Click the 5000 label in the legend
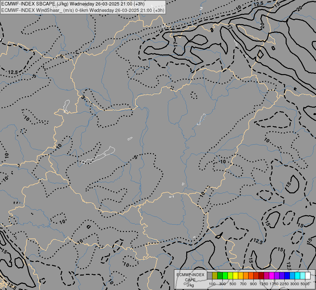Viewport: 316px width, 290px height. 305,284
